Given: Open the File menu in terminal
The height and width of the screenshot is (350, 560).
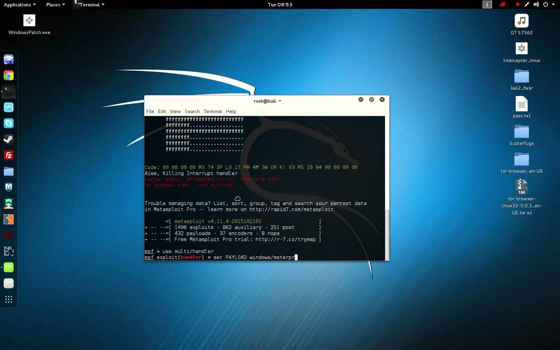Looking at the screenshot, I should (150, 111).
